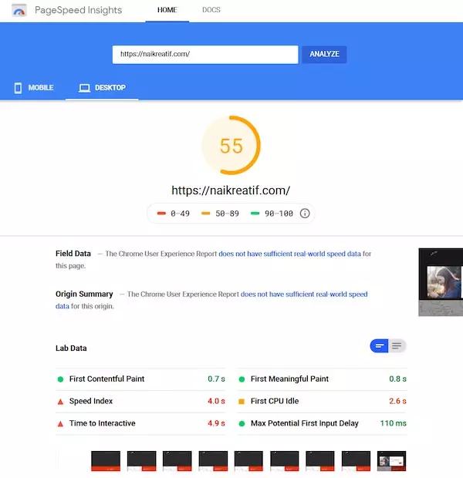Switch Lab Data to compact bar view
Screen dimensions: 463x478
pos(380,345)
